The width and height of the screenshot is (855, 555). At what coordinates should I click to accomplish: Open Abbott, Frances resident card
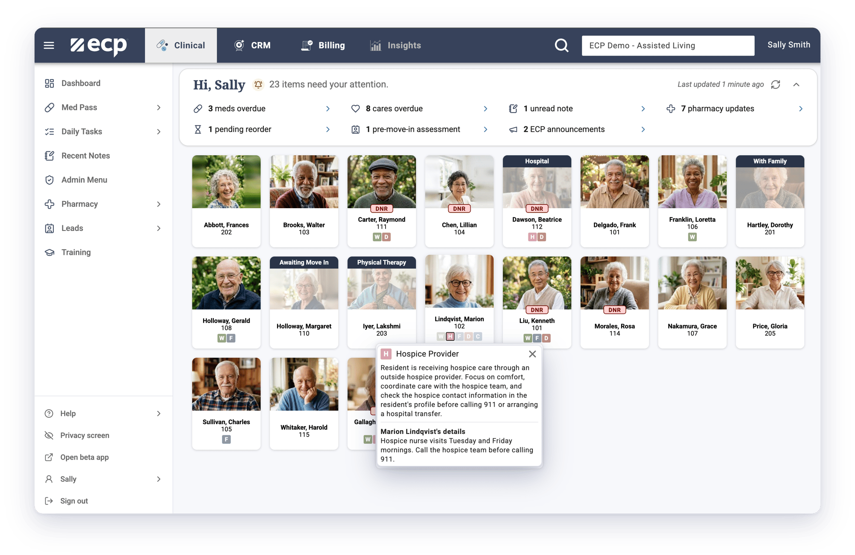pyautogui.click(x=226, y=201)
